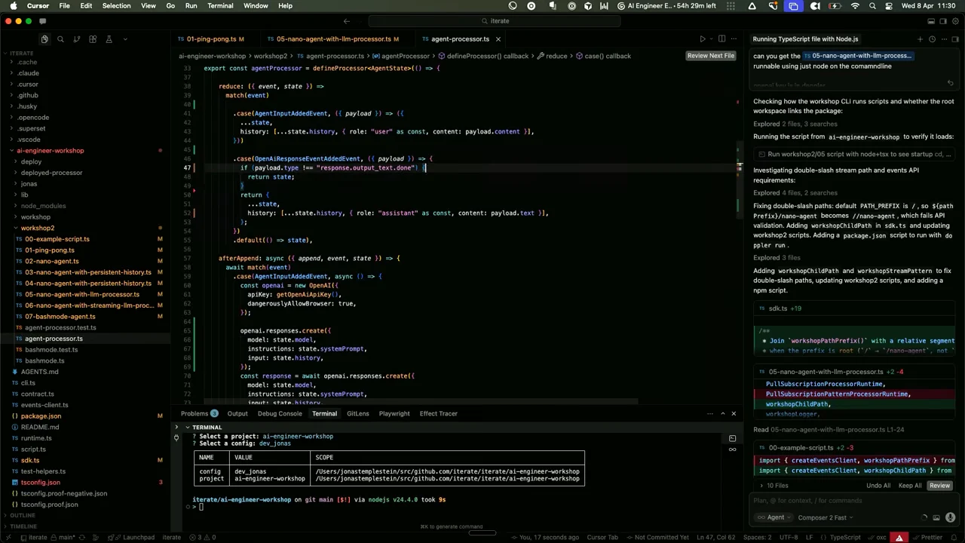Maximize the terminal panel with chevron
Image resolution: width=965 pixels, height=543 pixels.
[722, 413]
